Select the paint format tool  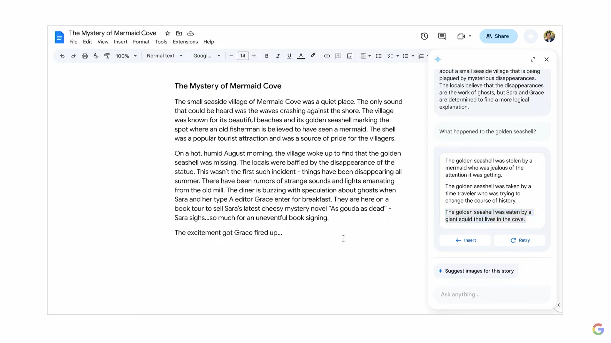pos(107,56)
